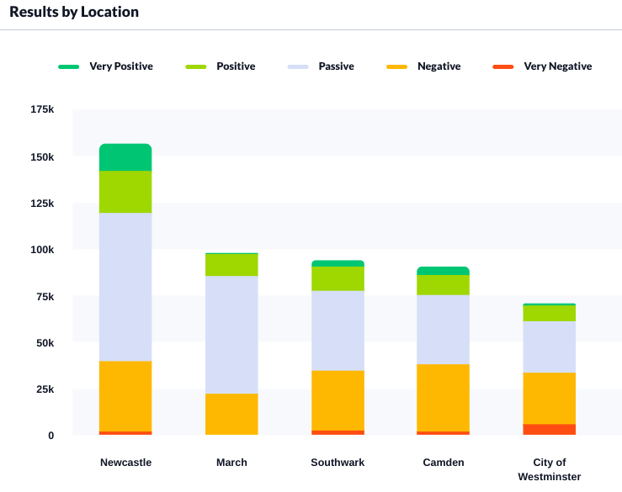This screenshot has width=622, height=492.
Task: Click Camden's Positive bar segment
Action: [443, 285]
